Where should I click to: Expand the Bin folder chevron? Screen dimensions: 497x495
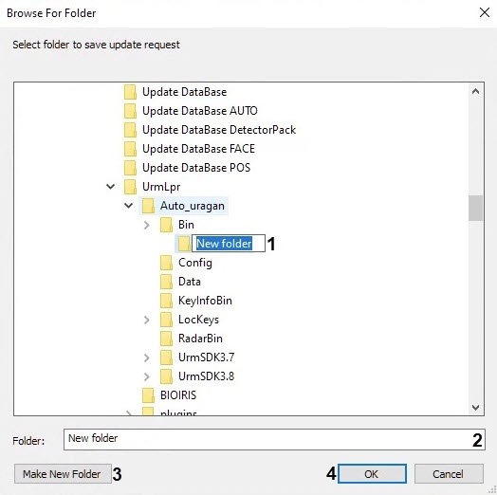click(x=146, y=225)
